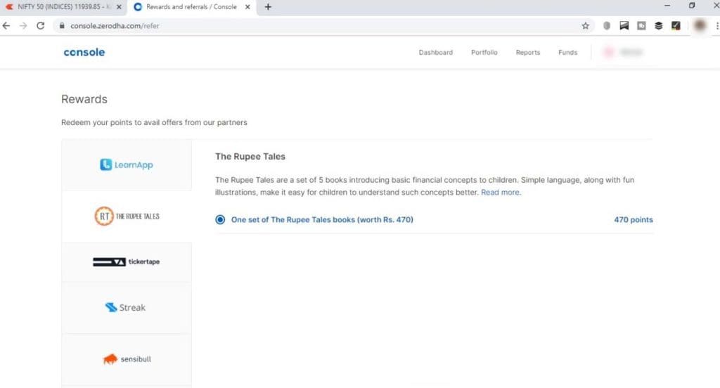Open the Chrome profile avatar

pos(700,26)
